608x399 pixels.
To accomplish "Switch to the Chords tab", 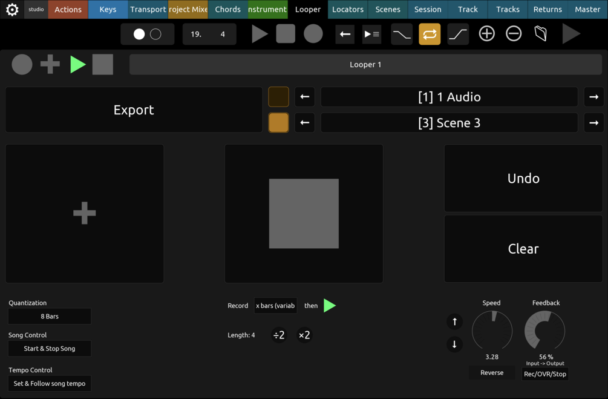I will [x=228, y=9].
